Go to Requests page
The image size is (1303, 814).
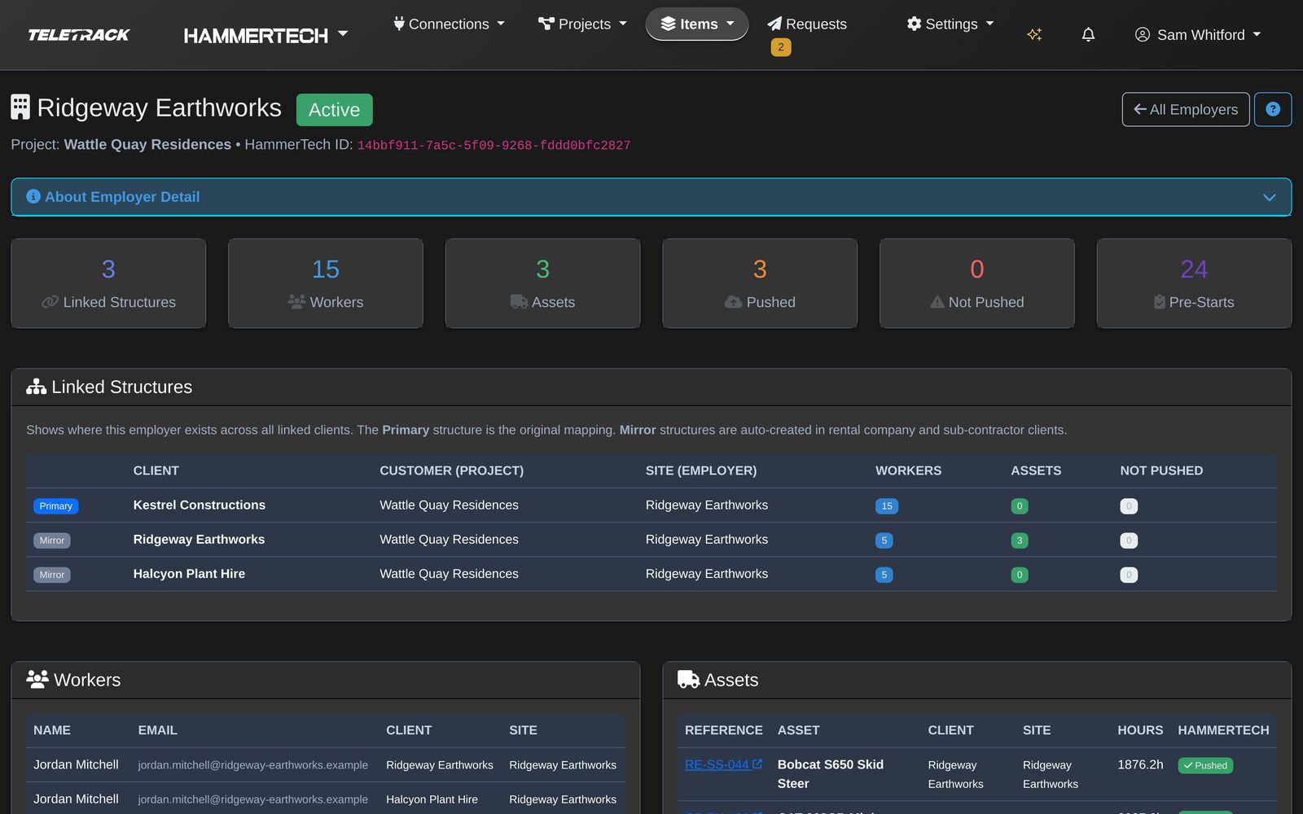(x=807, y=24)
